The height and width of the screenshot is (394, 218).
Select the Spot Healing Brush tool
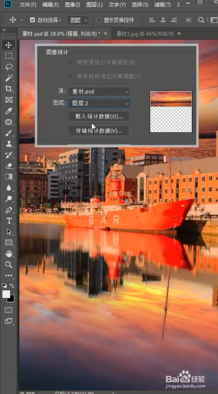click(9, 122)
